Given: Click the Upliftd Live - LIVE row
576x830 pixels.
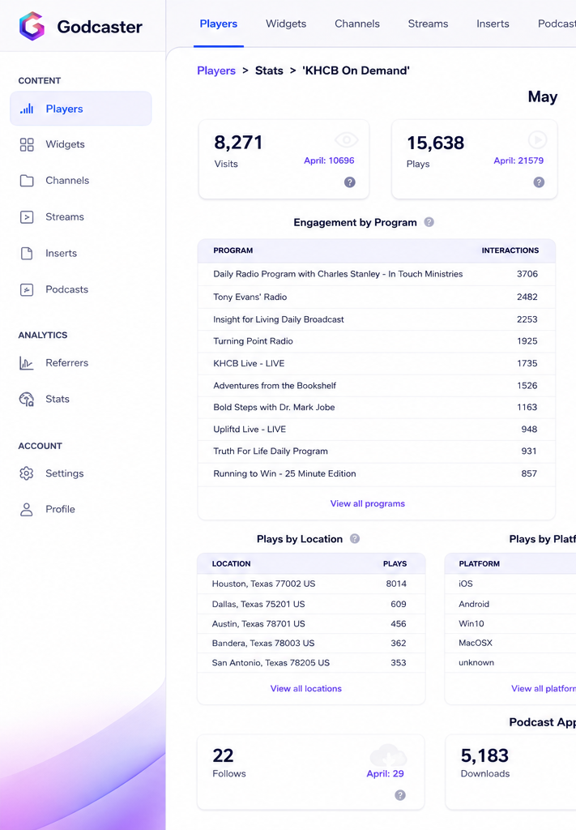Looking at the screenshot, I should (376, 430).
